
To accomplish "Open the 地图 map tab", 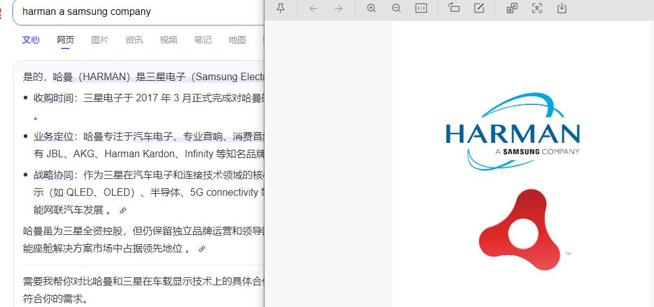I will pos(237,40).
